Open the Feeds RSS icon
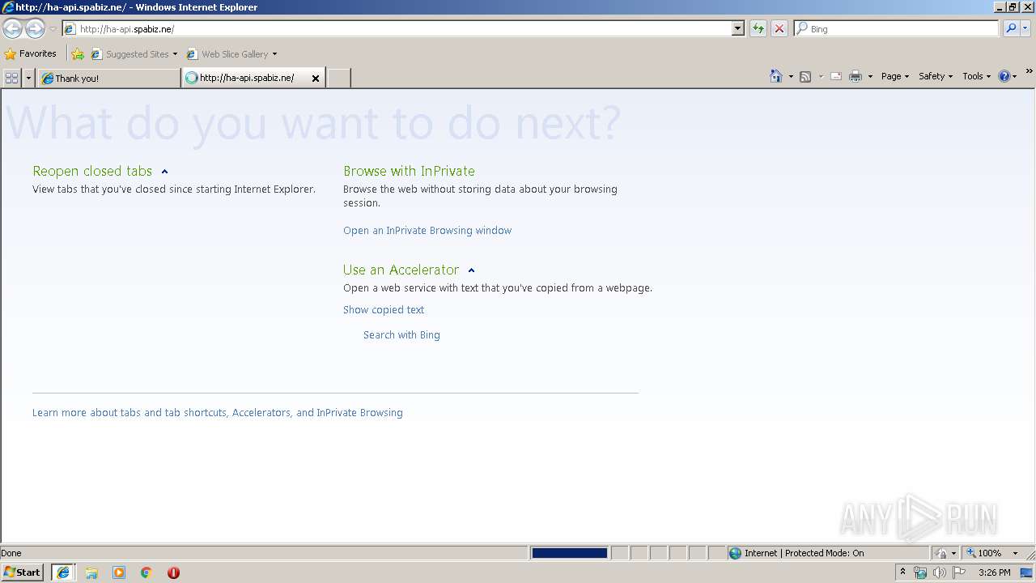The width and height of the screenshot is (1036, 583). [805, 76]
